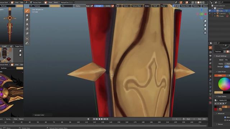Toggle camera view with the viewport camera icon
The height and width of the screenshot is (129, 230).
(205, 29)
